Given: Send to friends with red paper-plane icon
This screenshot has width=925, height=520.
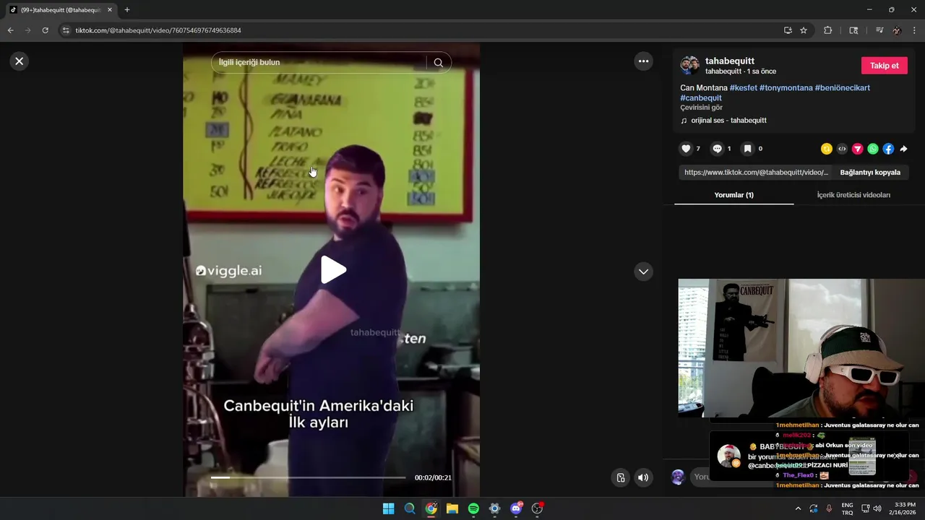Looking at the screenshot, I should 857,149.
